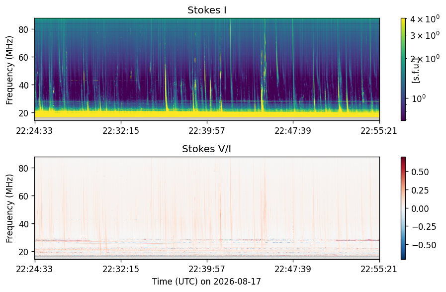Click the 0.00 label on V/I colorbar
Viewport: 446px width, 292px height.
click(x=420, y=208)
